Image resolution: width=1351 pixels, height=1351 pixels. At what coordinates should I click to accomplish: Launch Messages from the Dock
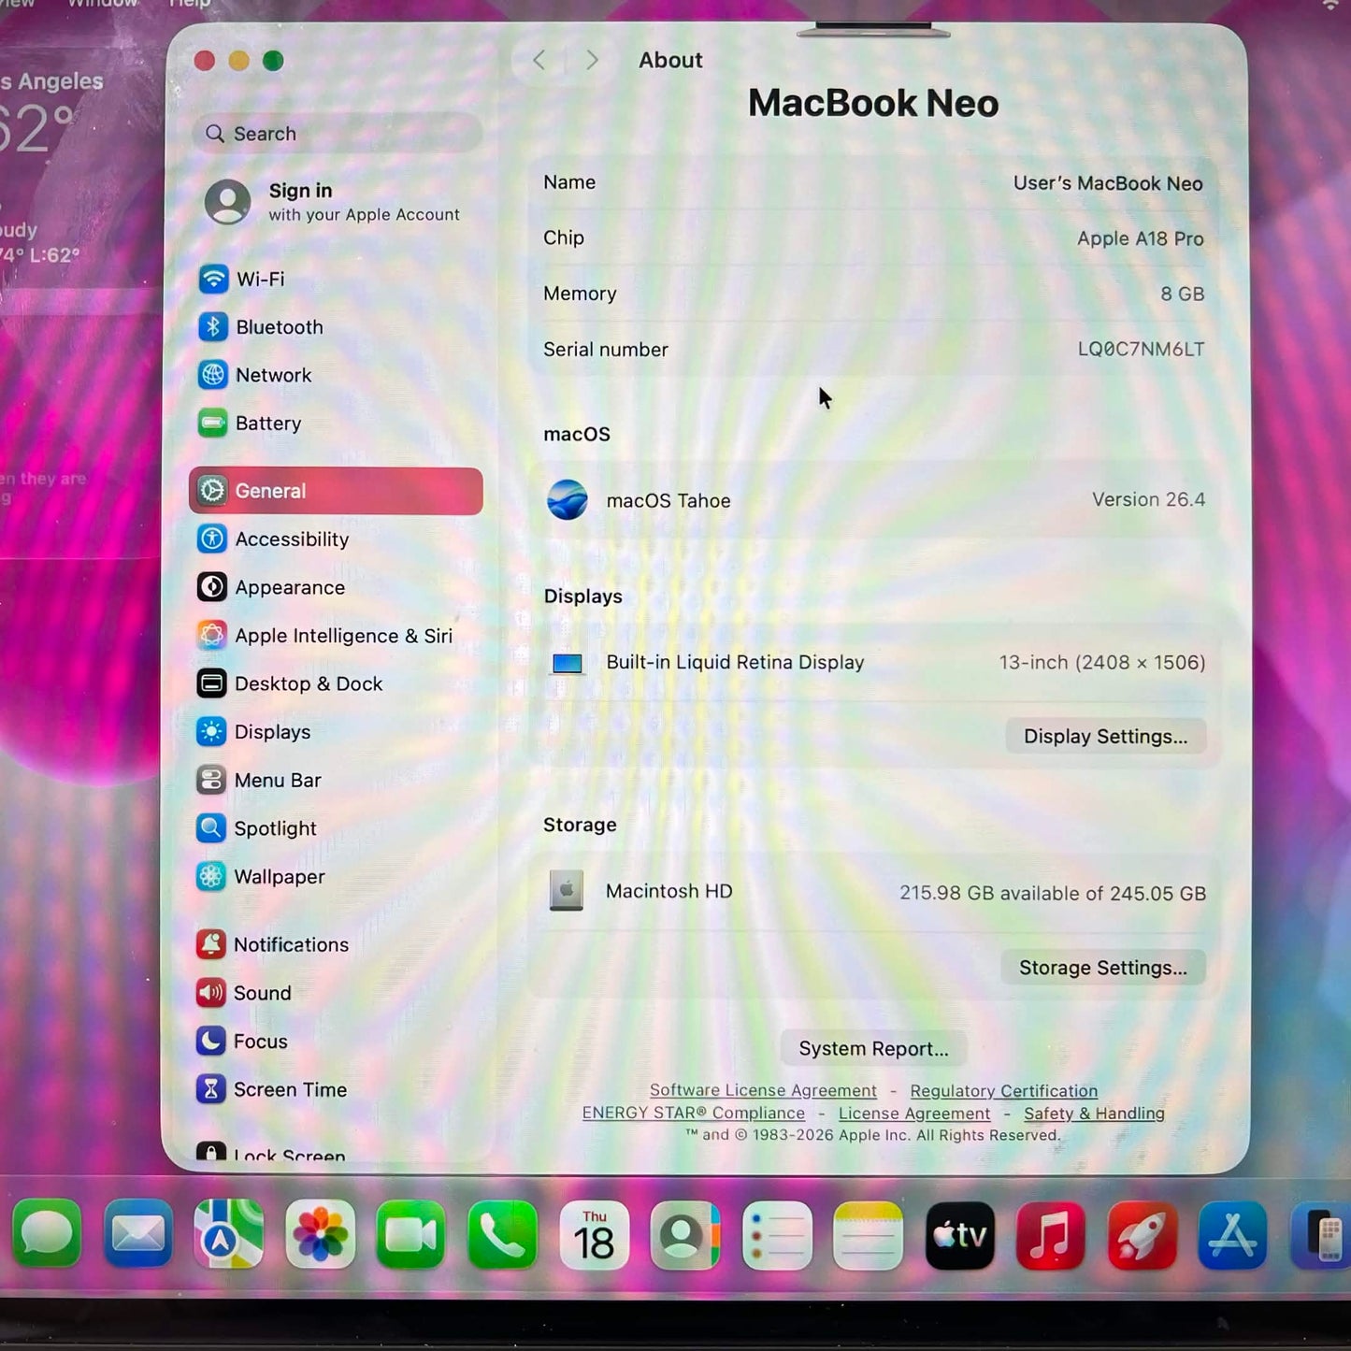point(48,1234)
